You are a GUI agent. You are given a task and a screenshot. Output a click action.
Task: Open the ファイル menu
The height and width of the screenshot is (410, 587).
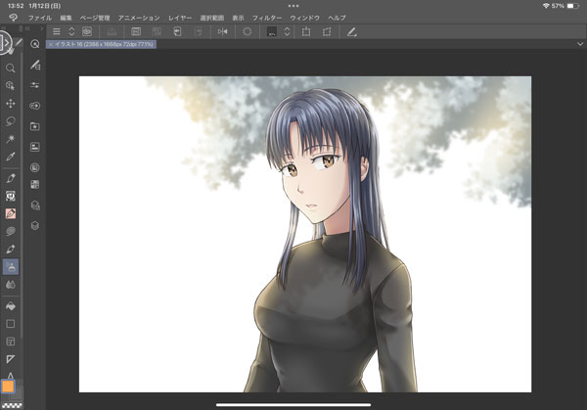(x=40, y=18)
